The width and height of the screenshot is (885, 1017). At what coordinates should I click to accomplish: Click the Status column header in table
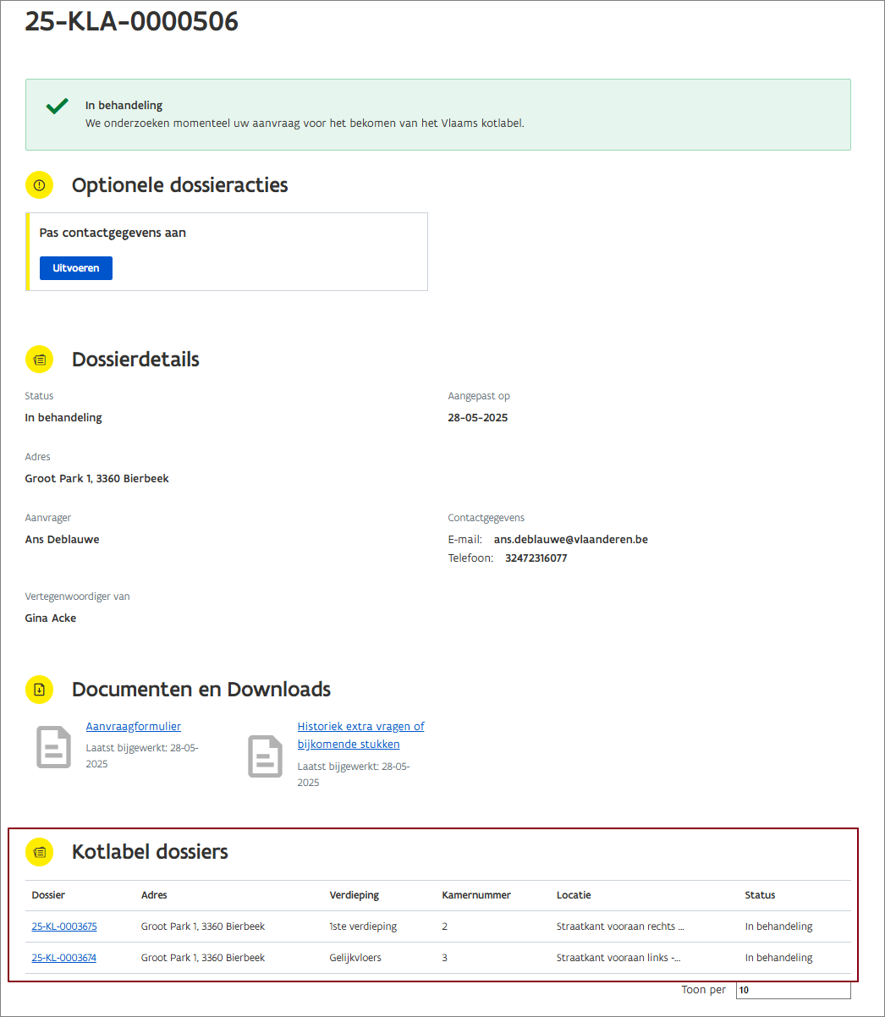[760, 895]
